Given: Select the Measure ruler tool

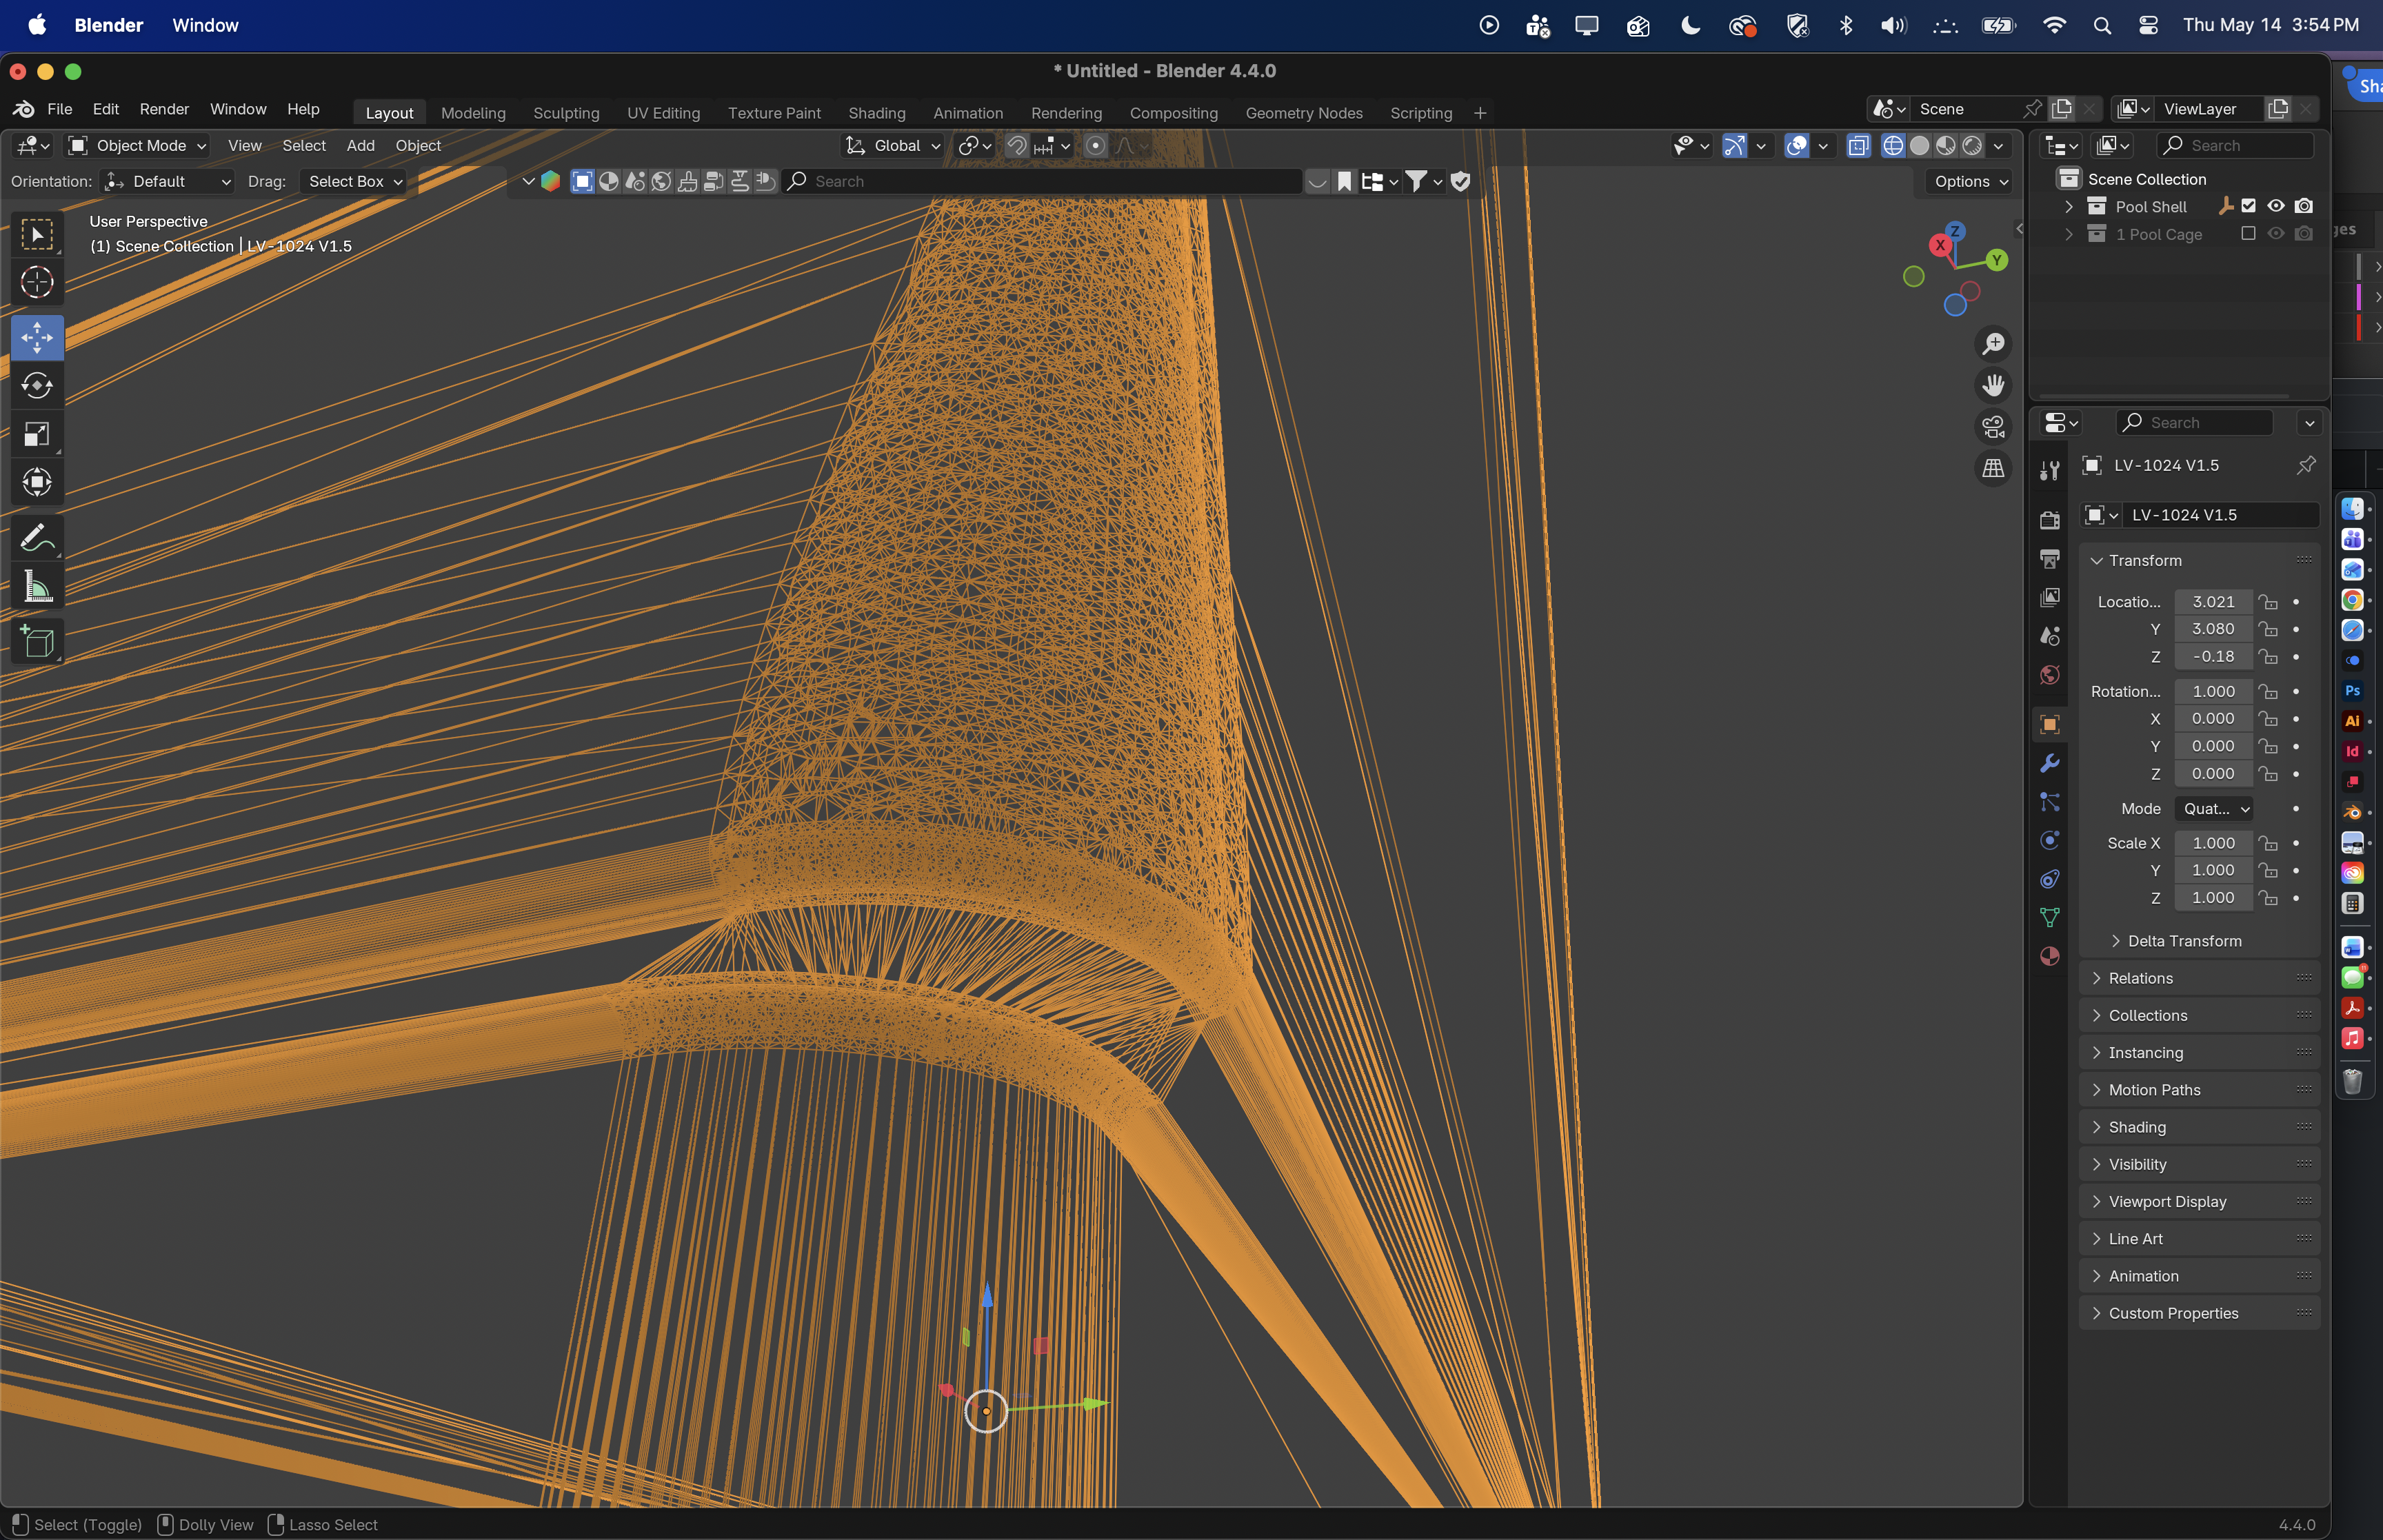Looking at the screenshot, I should point(37,587).
